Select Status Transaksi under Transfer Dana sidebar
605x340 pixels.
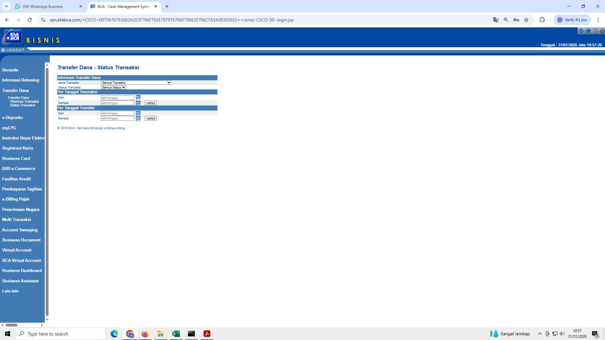pos(22,105)
